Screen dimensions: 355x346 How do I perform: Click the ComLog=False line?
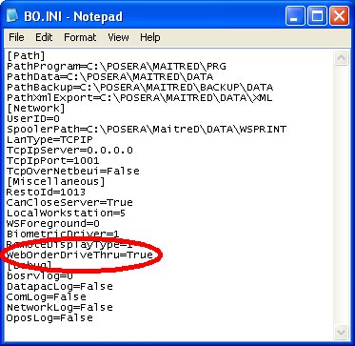pos(46,297)
